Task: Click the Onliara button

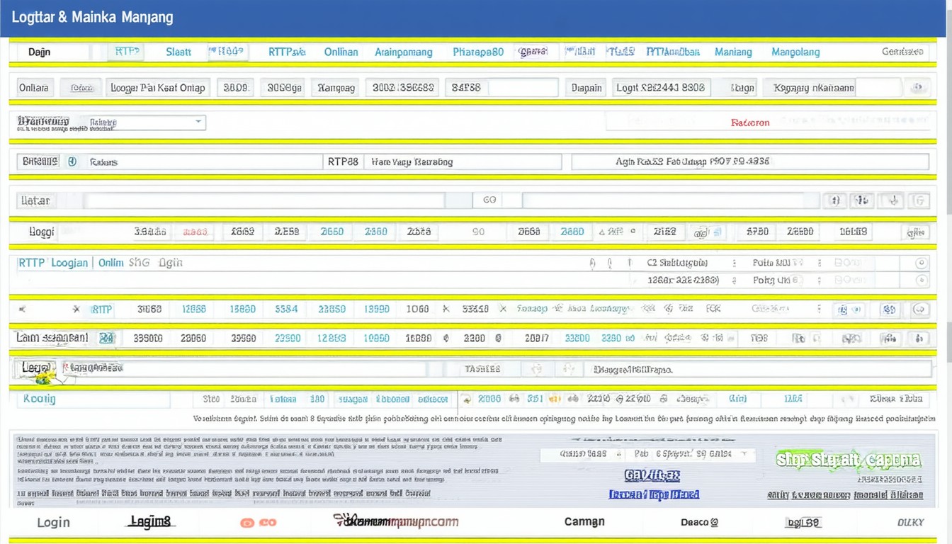Action: click(x=33, y=88)
